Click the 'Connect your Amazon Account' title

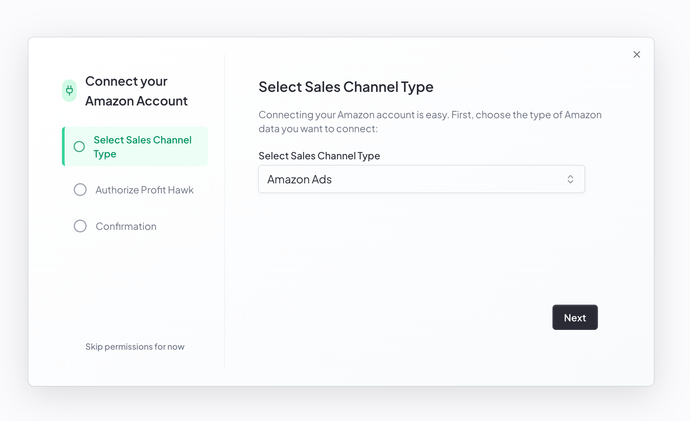coord(136,91)
